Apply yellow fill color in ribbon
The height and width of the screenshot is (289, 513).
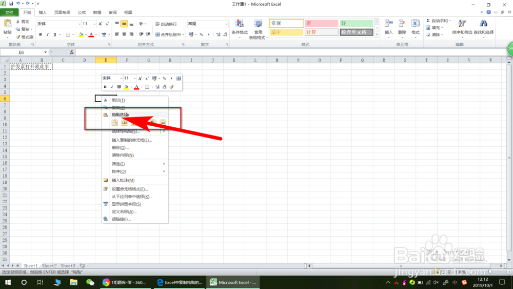pos(81,34)
